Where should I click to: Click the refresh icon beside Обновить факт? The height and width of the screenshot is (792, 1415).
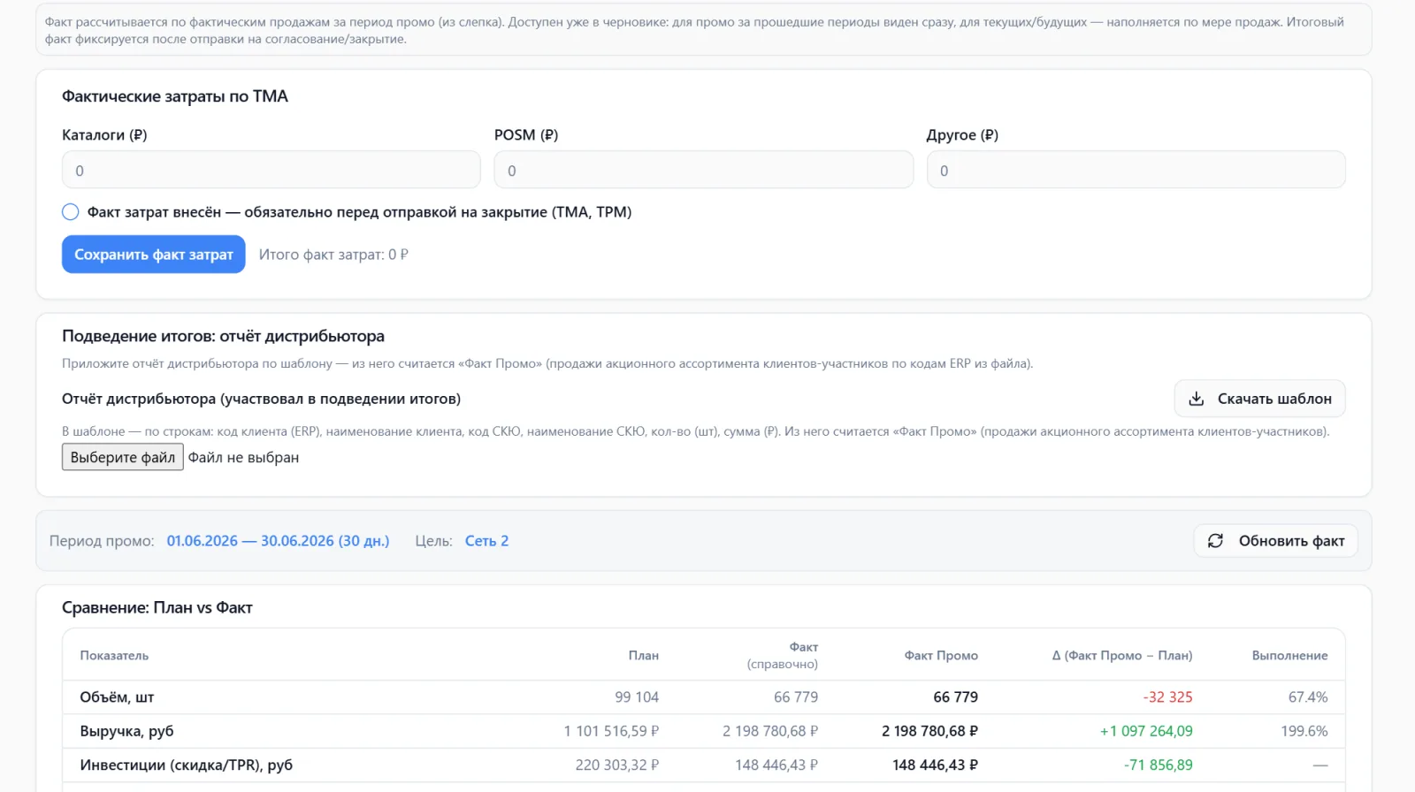(x=1215, y=541)
